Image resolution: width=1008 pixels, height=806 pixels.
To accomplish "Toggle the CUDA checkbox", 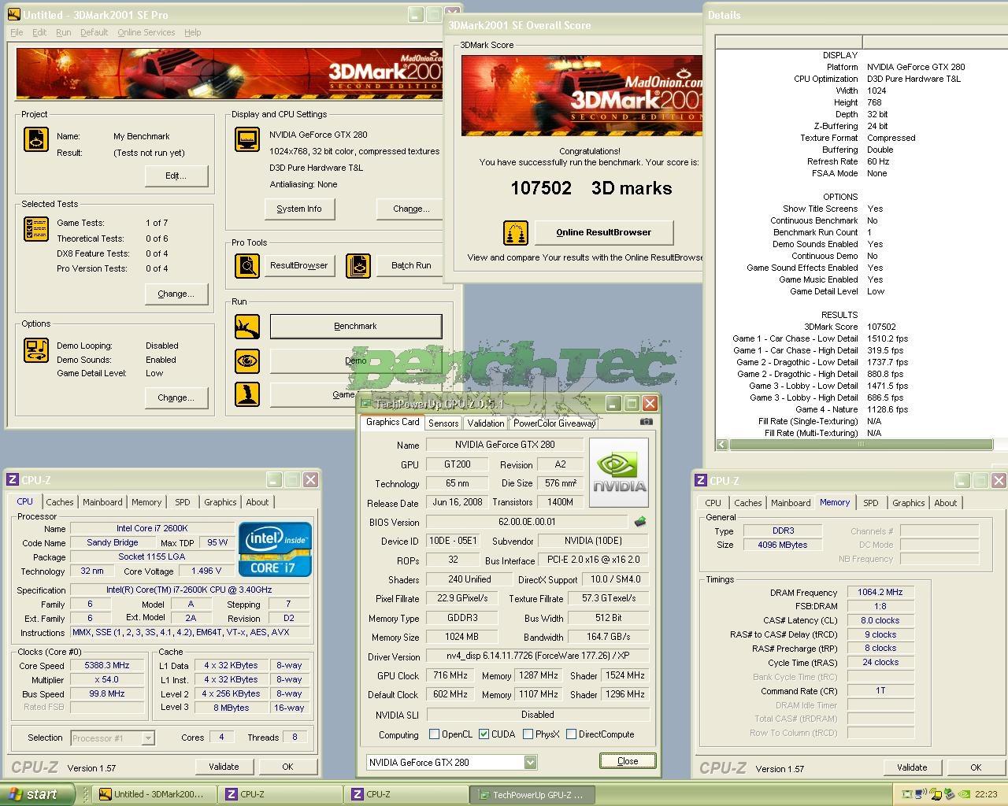I will coord(484,734).
